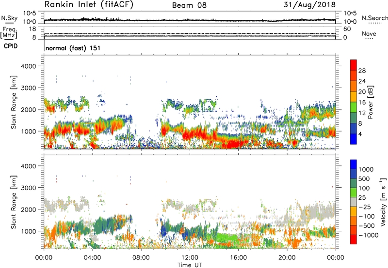Click the "12" tick on Power colorbar
Screen dimensions: 388x268
362,113
